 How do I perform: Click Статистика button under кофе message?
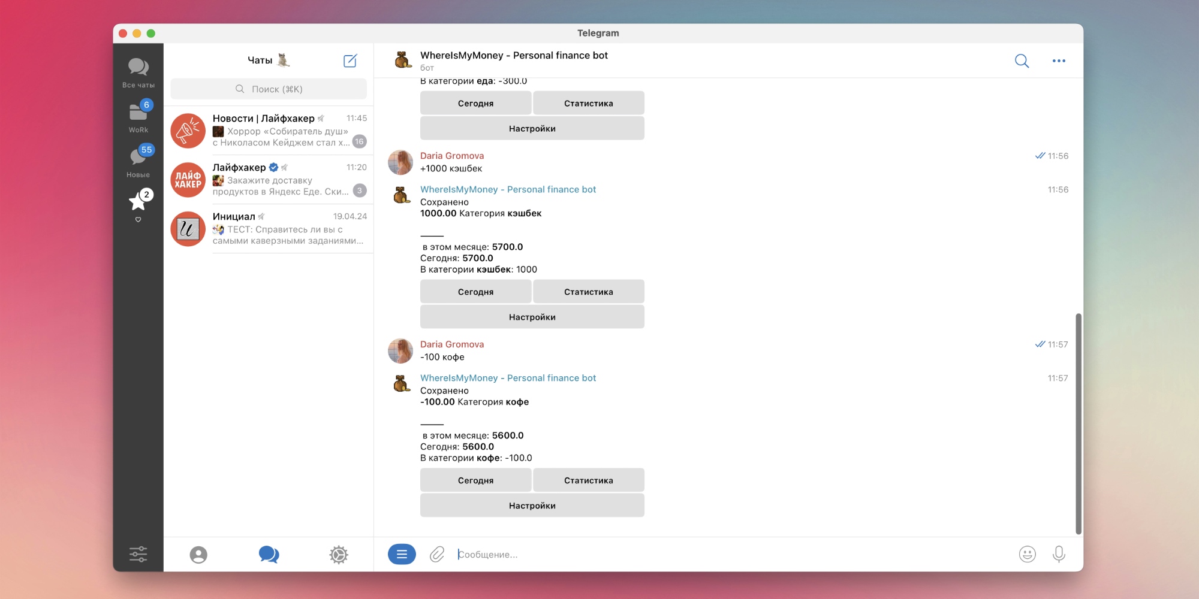(588, 480)
